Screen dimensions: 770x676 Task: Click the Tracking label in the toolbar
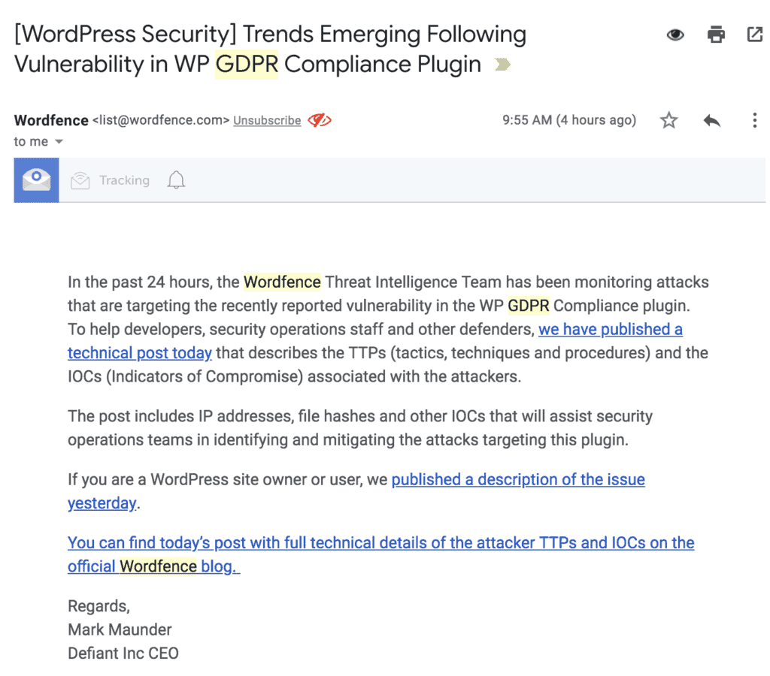(x=123, y=180)
